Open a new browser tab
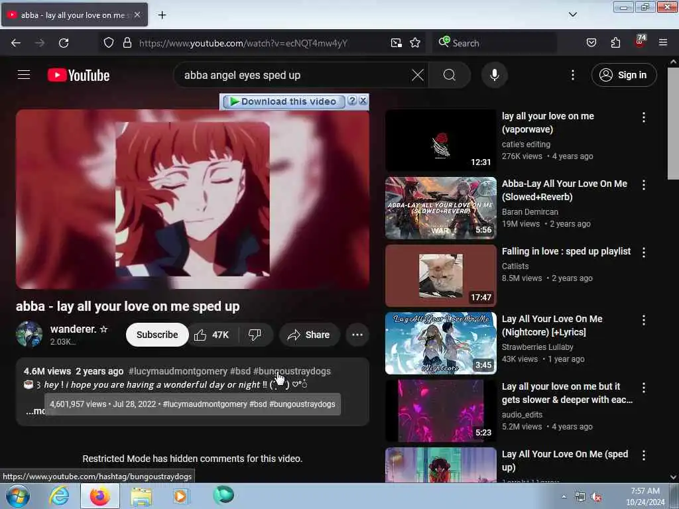Image resolution: width=679 pixels, height=509 pixels. (162, 15)
